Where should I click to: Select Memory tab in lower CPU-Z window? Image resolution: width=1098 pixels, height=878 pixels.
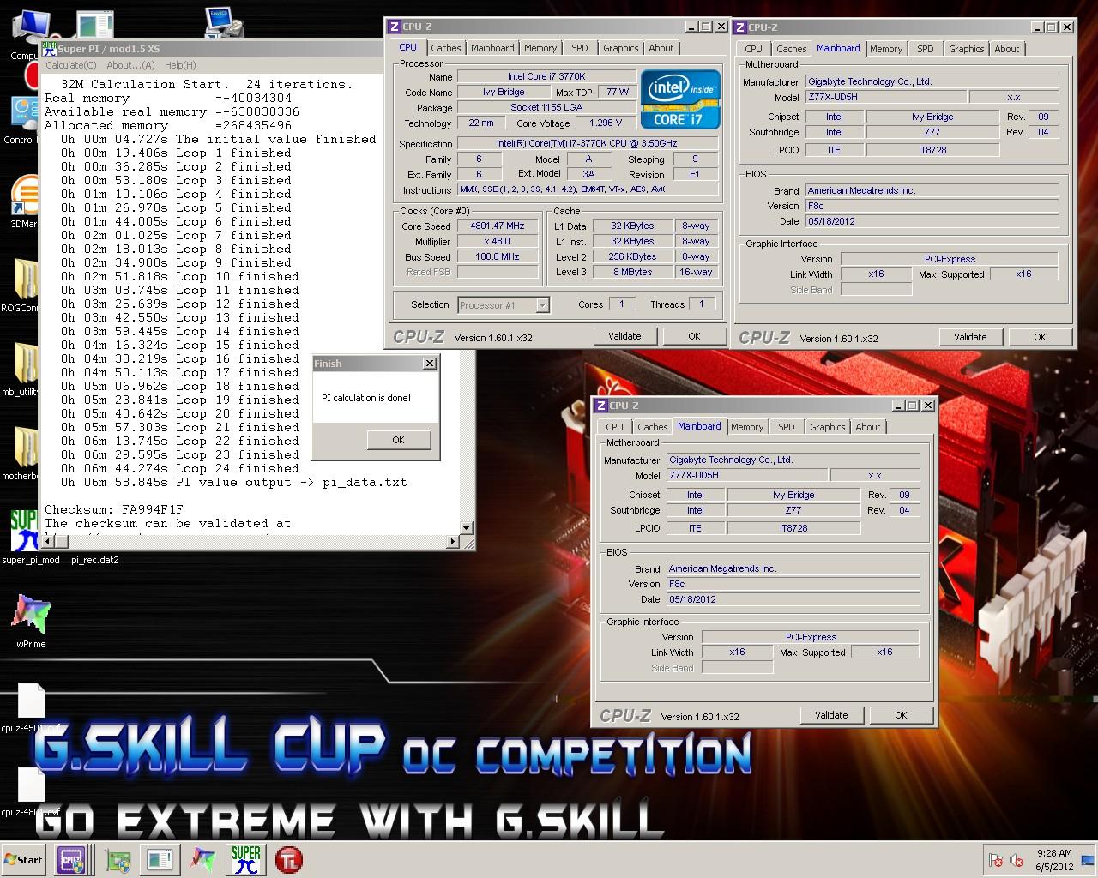[x=747, y=427]
